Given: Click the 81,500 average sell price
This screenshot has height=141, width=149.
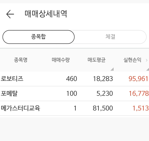Looking at the screenshot, I should (x=103, y=108).
